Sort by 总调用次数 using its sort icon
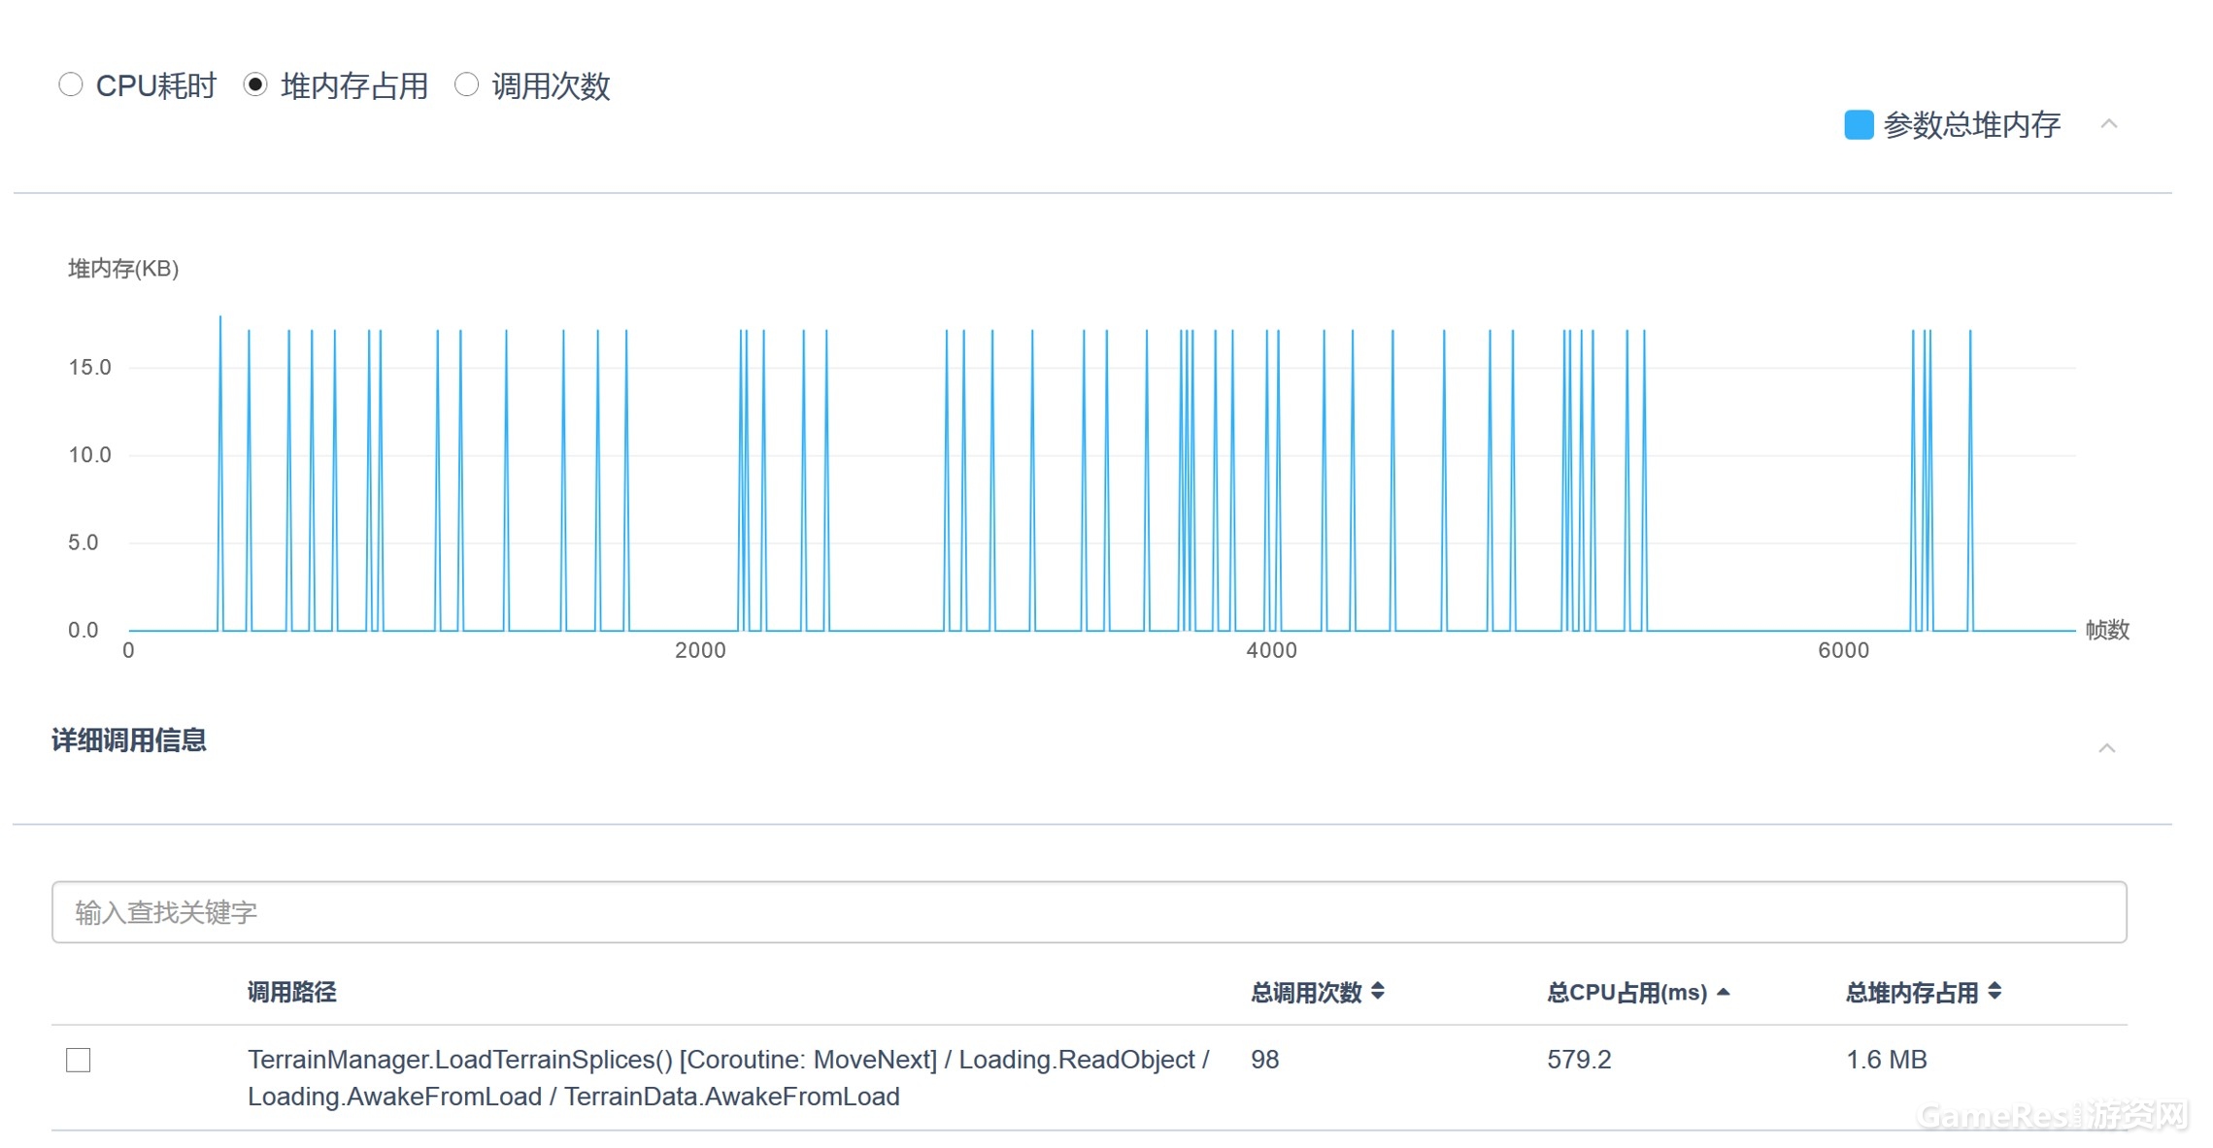The width and height of the screenshot is (2213, 1148). [1377, 992]
